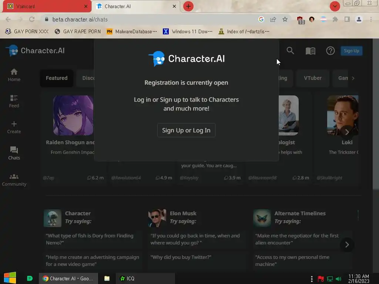
Task: Select the VTuber category tab
Action: (312, 78)
